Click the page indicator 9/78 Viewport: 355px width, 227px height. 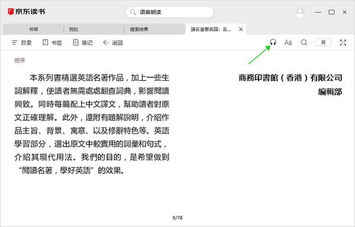[x=177, y=218]
